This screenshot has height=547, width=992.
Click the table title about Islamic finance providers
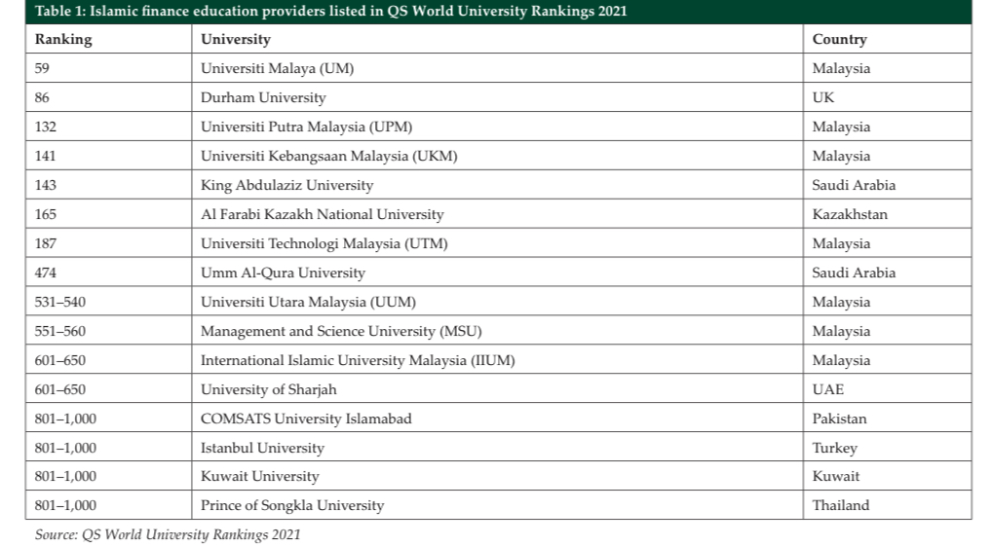[x=331, y=12]
